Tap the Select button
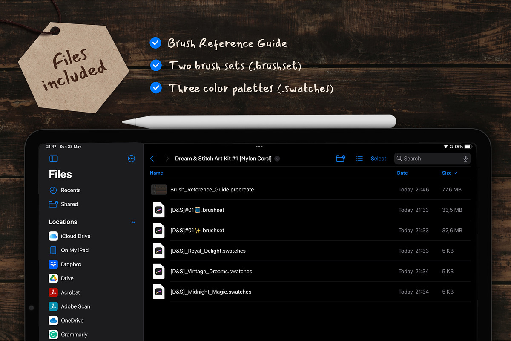The width and height of the screenshot is (511, 341). [x=379, y=159]
